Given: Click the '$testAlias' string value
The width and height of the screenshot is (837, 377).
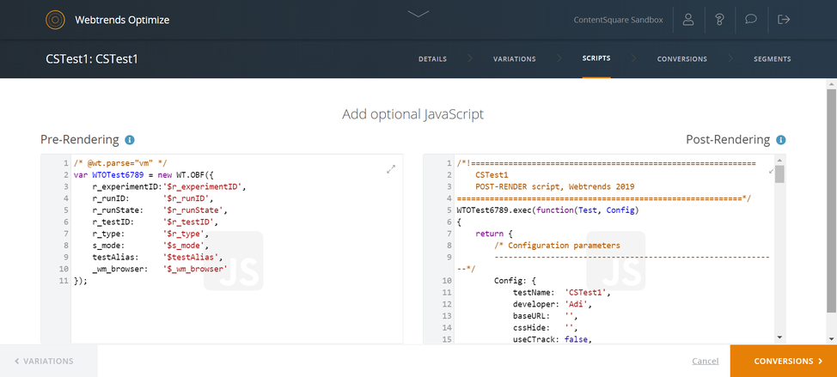Looking at the screenshot, I should click(x=192, y=257).
